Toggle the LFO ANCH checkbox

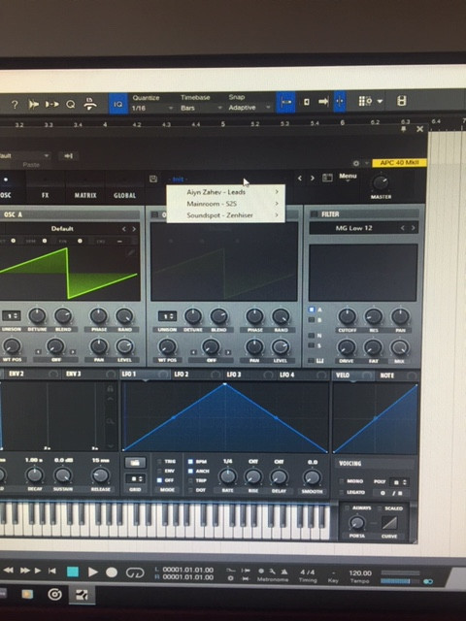tap(190, 471)
